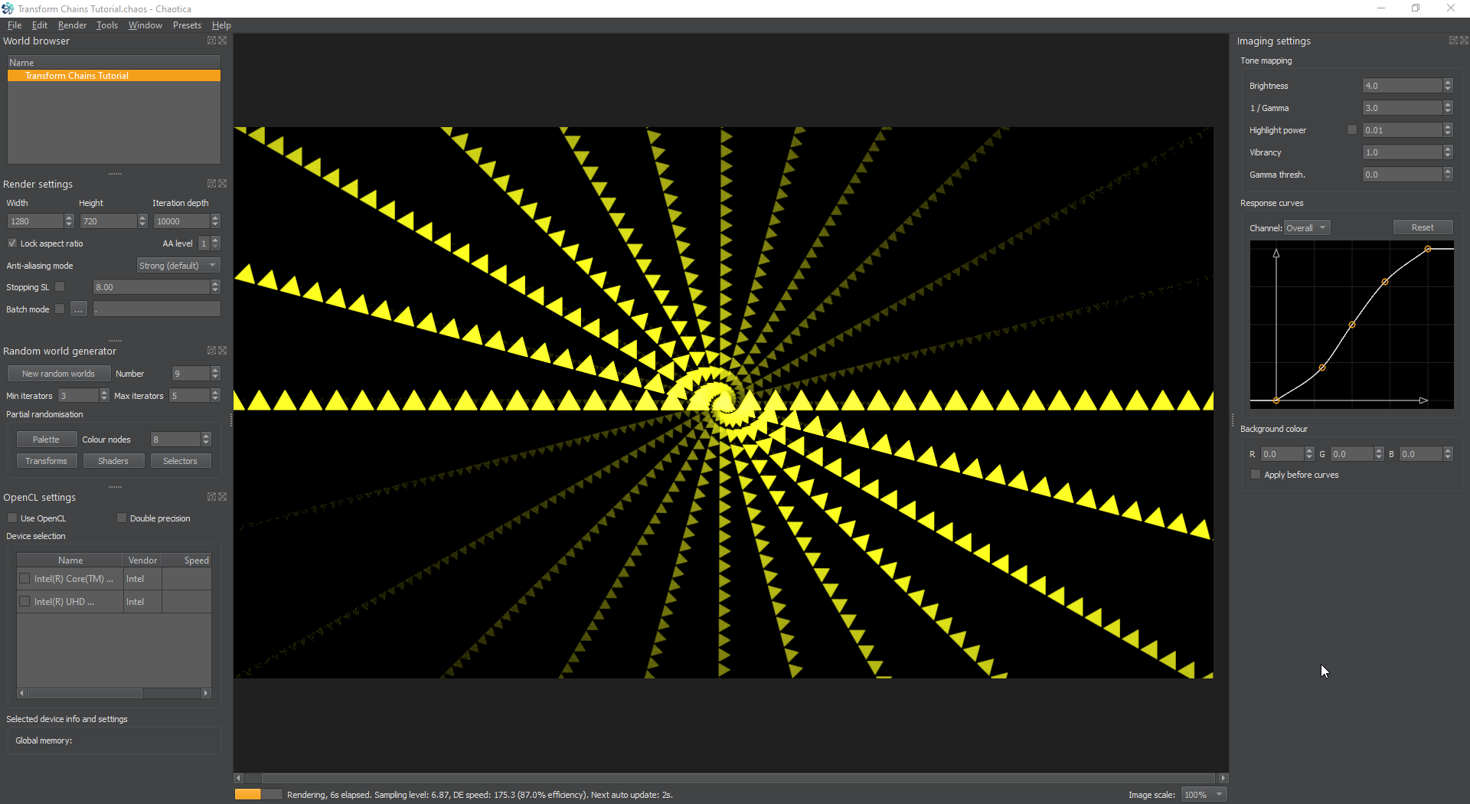Enable the Batch mode checkbox

60,309
